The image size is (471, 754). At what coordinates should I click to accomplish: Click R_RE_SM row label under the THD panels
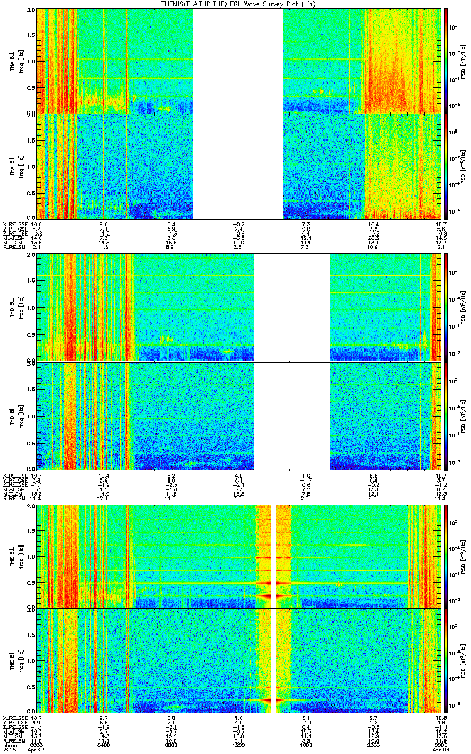13,500
